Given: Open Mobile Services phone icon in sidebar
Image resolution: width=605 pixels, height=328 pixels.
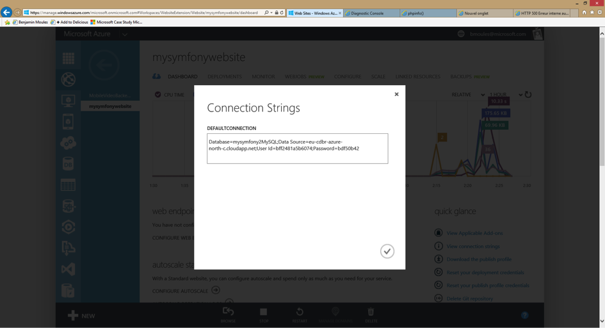Looking at the screenshot, I should [x=69, y=122].
